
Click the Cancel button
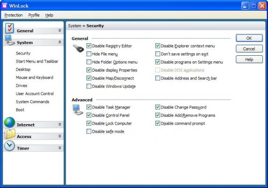coord(249,49)
